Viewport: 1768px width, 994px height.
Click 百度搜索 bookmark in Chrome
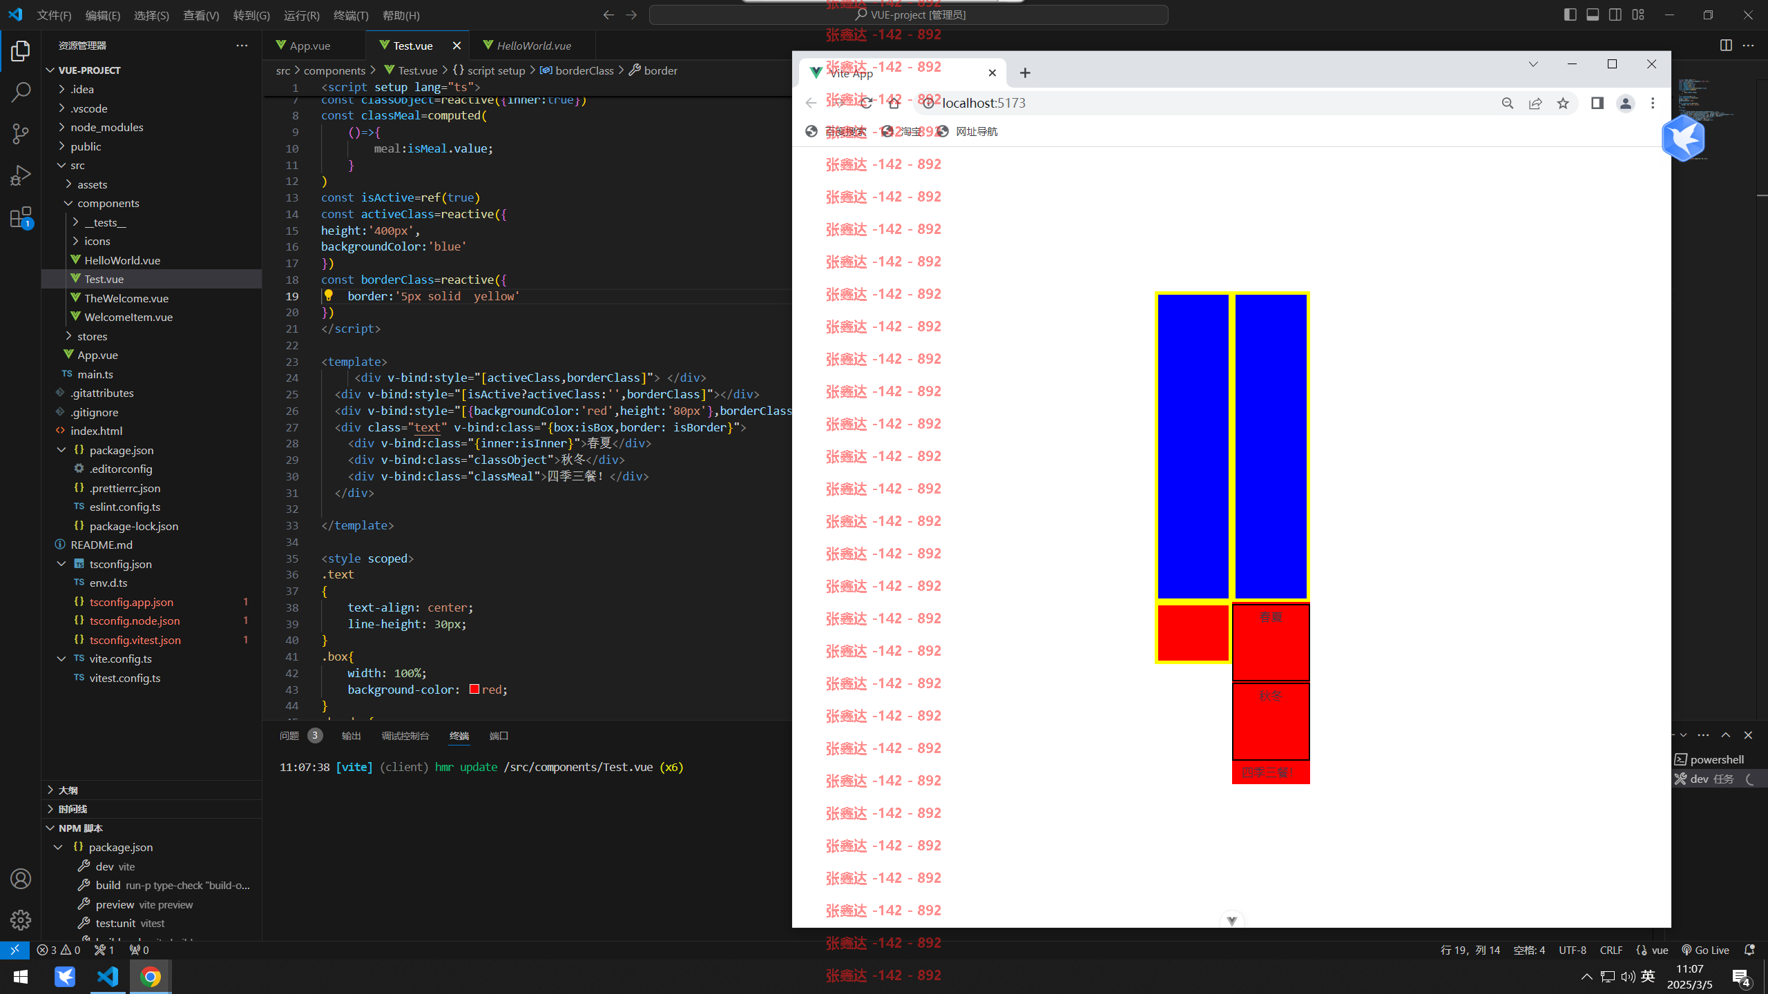(836, 131)
